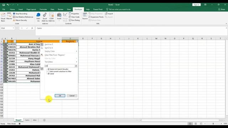228x128 pixels.
Task: Click the zoom slider handle
Action: (x=213, y=124)
